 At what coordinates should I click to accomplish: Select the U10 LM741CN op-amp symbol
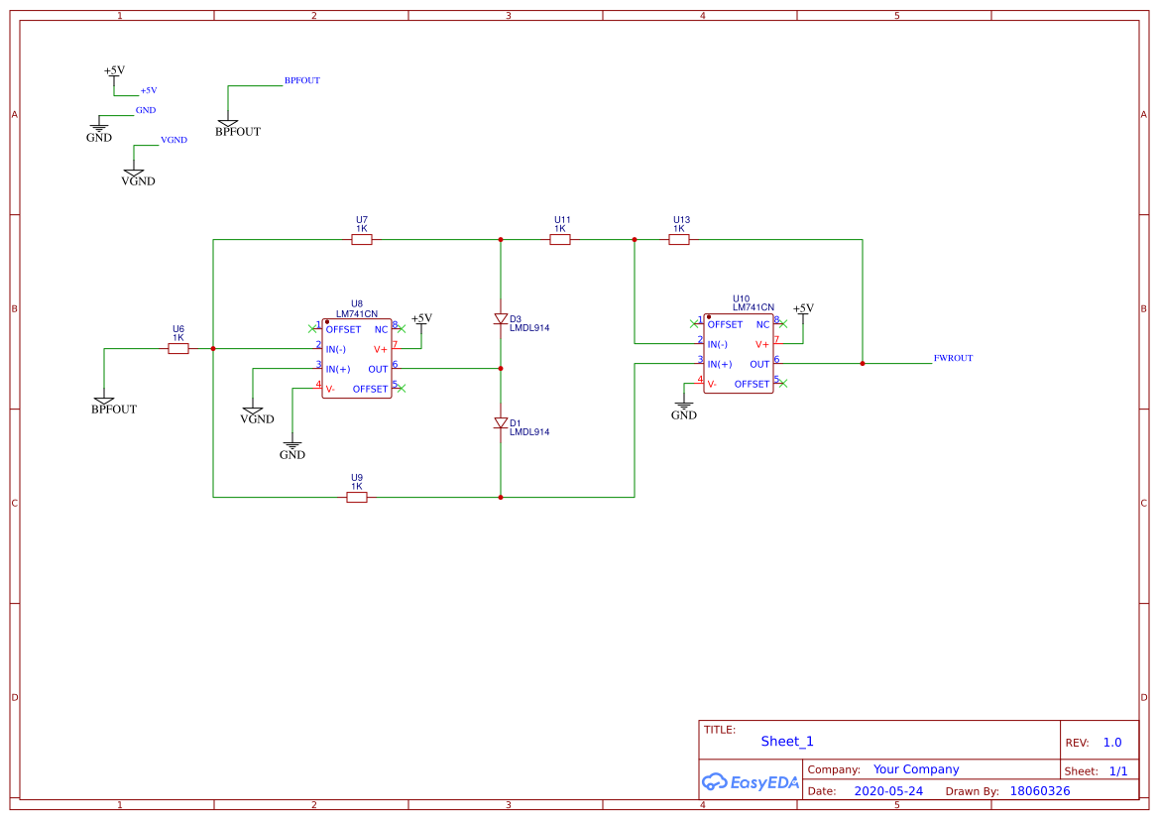tap(739, 352)
